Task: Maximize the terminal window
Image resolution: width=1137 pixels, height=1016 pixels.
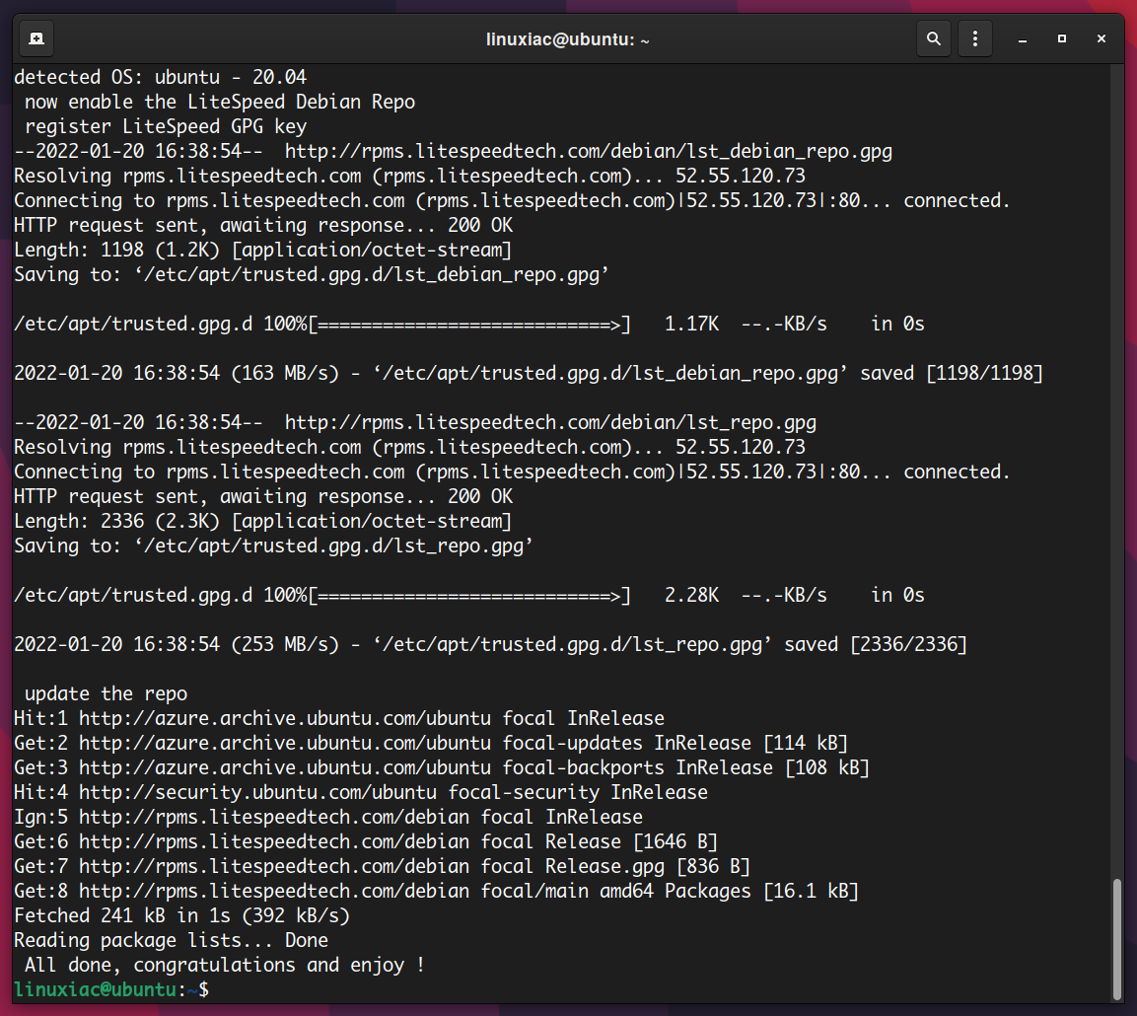Action: [x=1062, y=39]
